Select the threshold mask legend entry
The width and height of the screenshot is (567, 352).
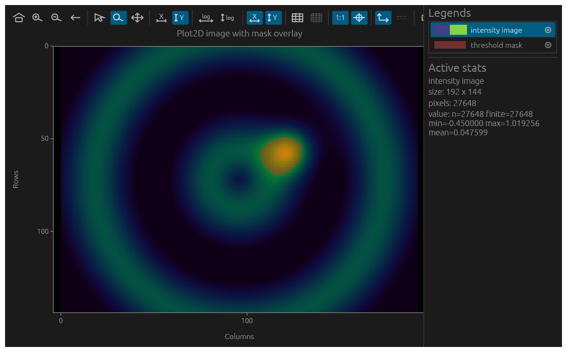(493, 45)
